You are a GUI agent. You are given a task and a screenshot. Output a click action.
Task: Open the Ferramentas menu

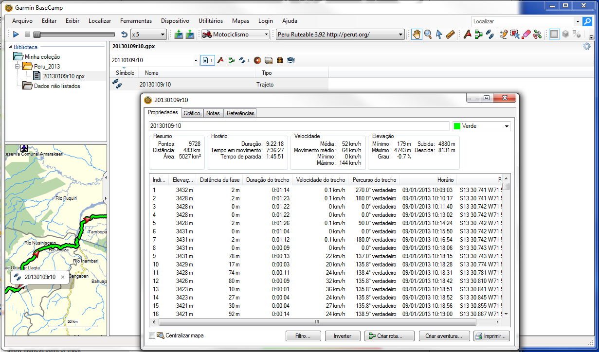pyautogui.click(x=136, y=21)
